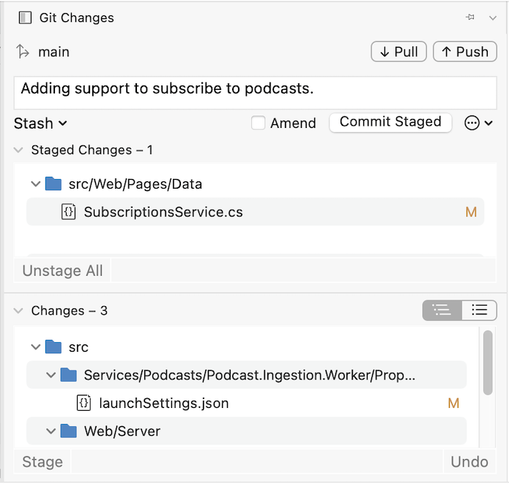Image resolution: width=509 pixels, height=484 pixels.
Task: Click the src/Web/Pages/Data folder icon
Action: pyautogui.click(x=53, y=184)
